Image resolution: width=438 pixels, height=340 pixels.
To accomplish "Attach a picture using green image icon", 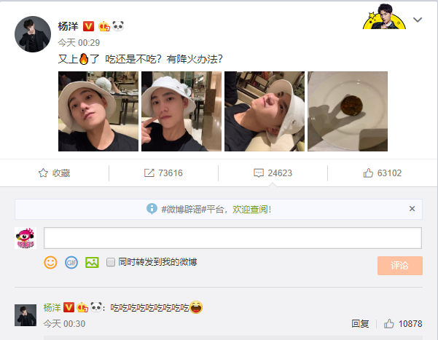I will tap(92, 262).
